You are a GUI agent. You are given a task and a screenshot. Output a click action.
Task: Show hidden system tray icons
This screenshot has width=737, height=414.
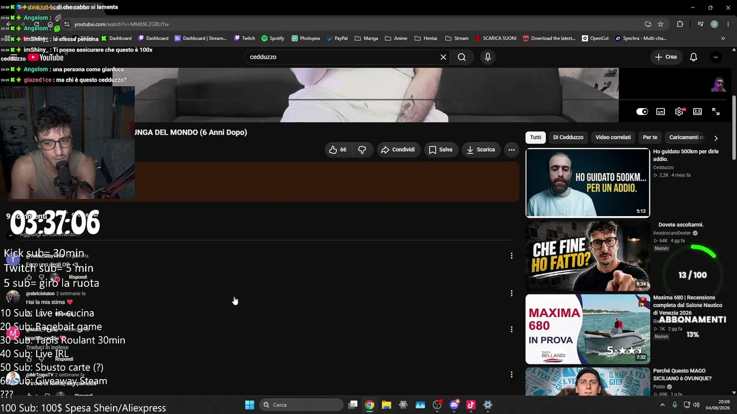[662, 405]
